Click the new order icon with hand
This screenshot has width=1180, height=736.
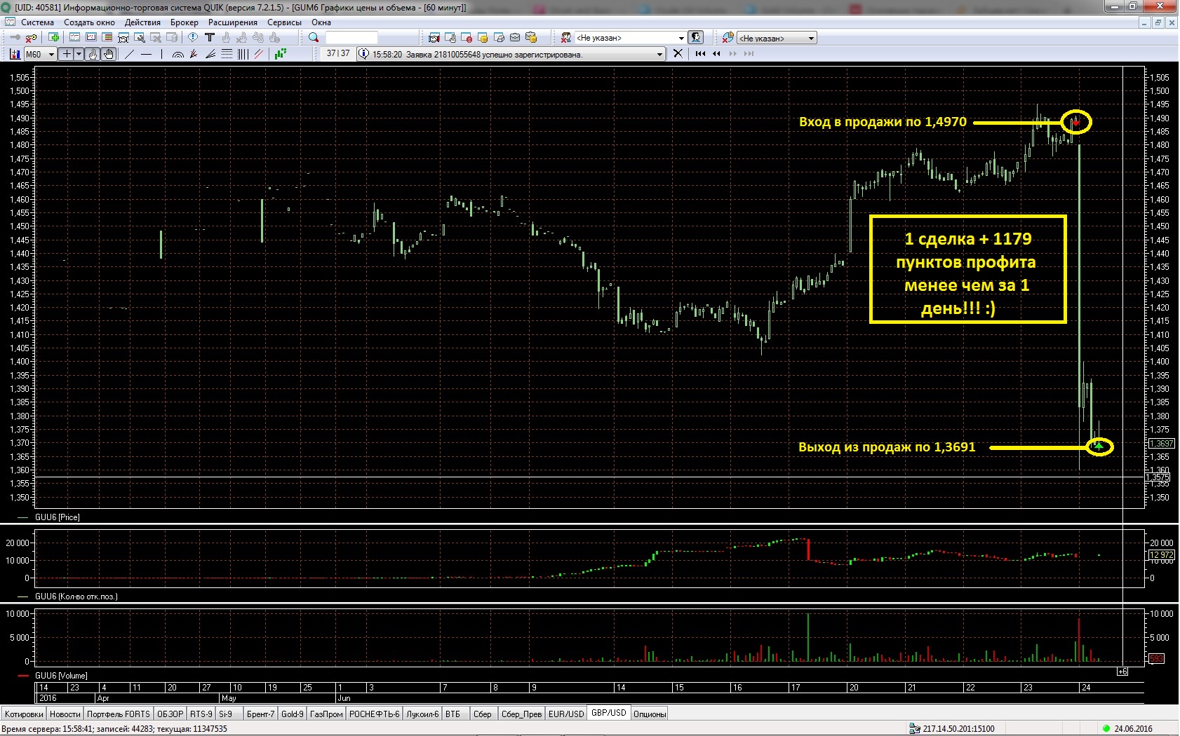click(450, 38)
